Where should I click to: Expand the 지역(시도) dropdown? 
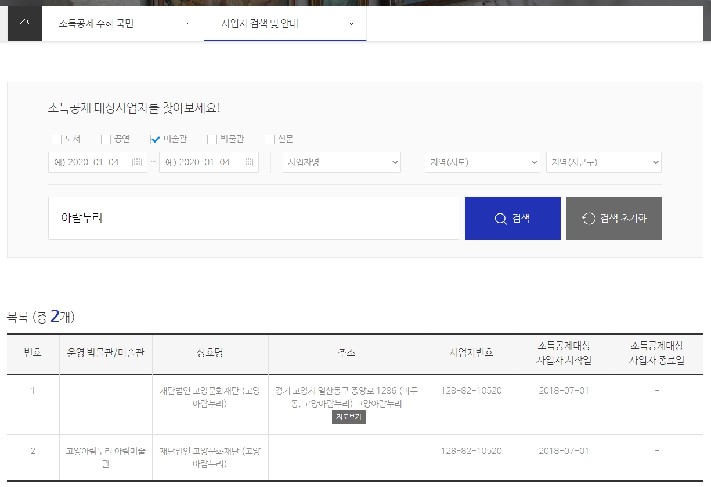[482, 162]
